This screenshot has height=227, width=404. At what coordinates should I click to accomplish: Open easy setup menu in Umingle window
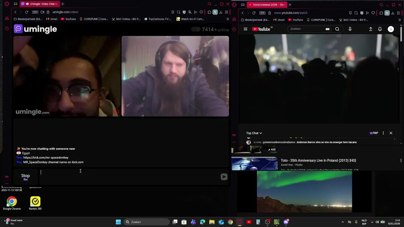(226, 12)
